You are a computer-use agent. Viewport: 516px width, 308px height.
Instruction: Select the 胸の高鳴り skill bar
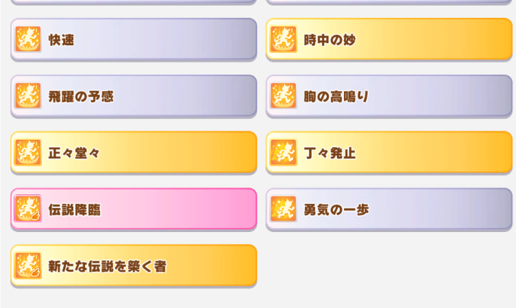tap(389, 96)
